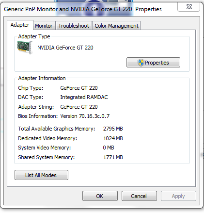
Task: Open List All Modes
Action: (41, 175)
